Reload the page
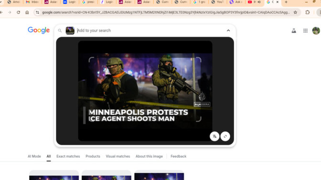This screenshot has width=321, height=180. pyautogui.click(x=19, y=12)
